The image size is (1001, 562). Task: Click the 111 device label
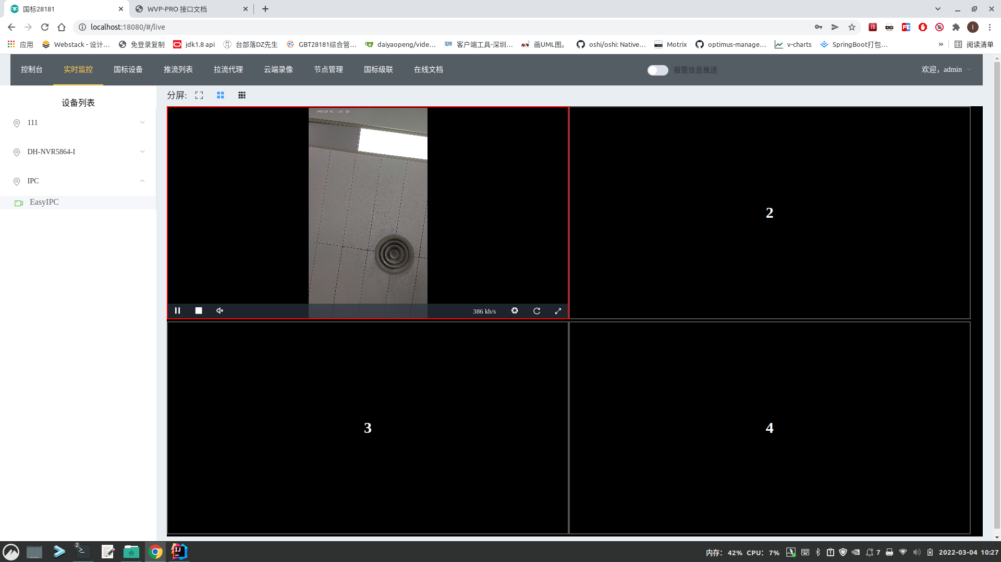pyautogui.click(x=32, y=122)
